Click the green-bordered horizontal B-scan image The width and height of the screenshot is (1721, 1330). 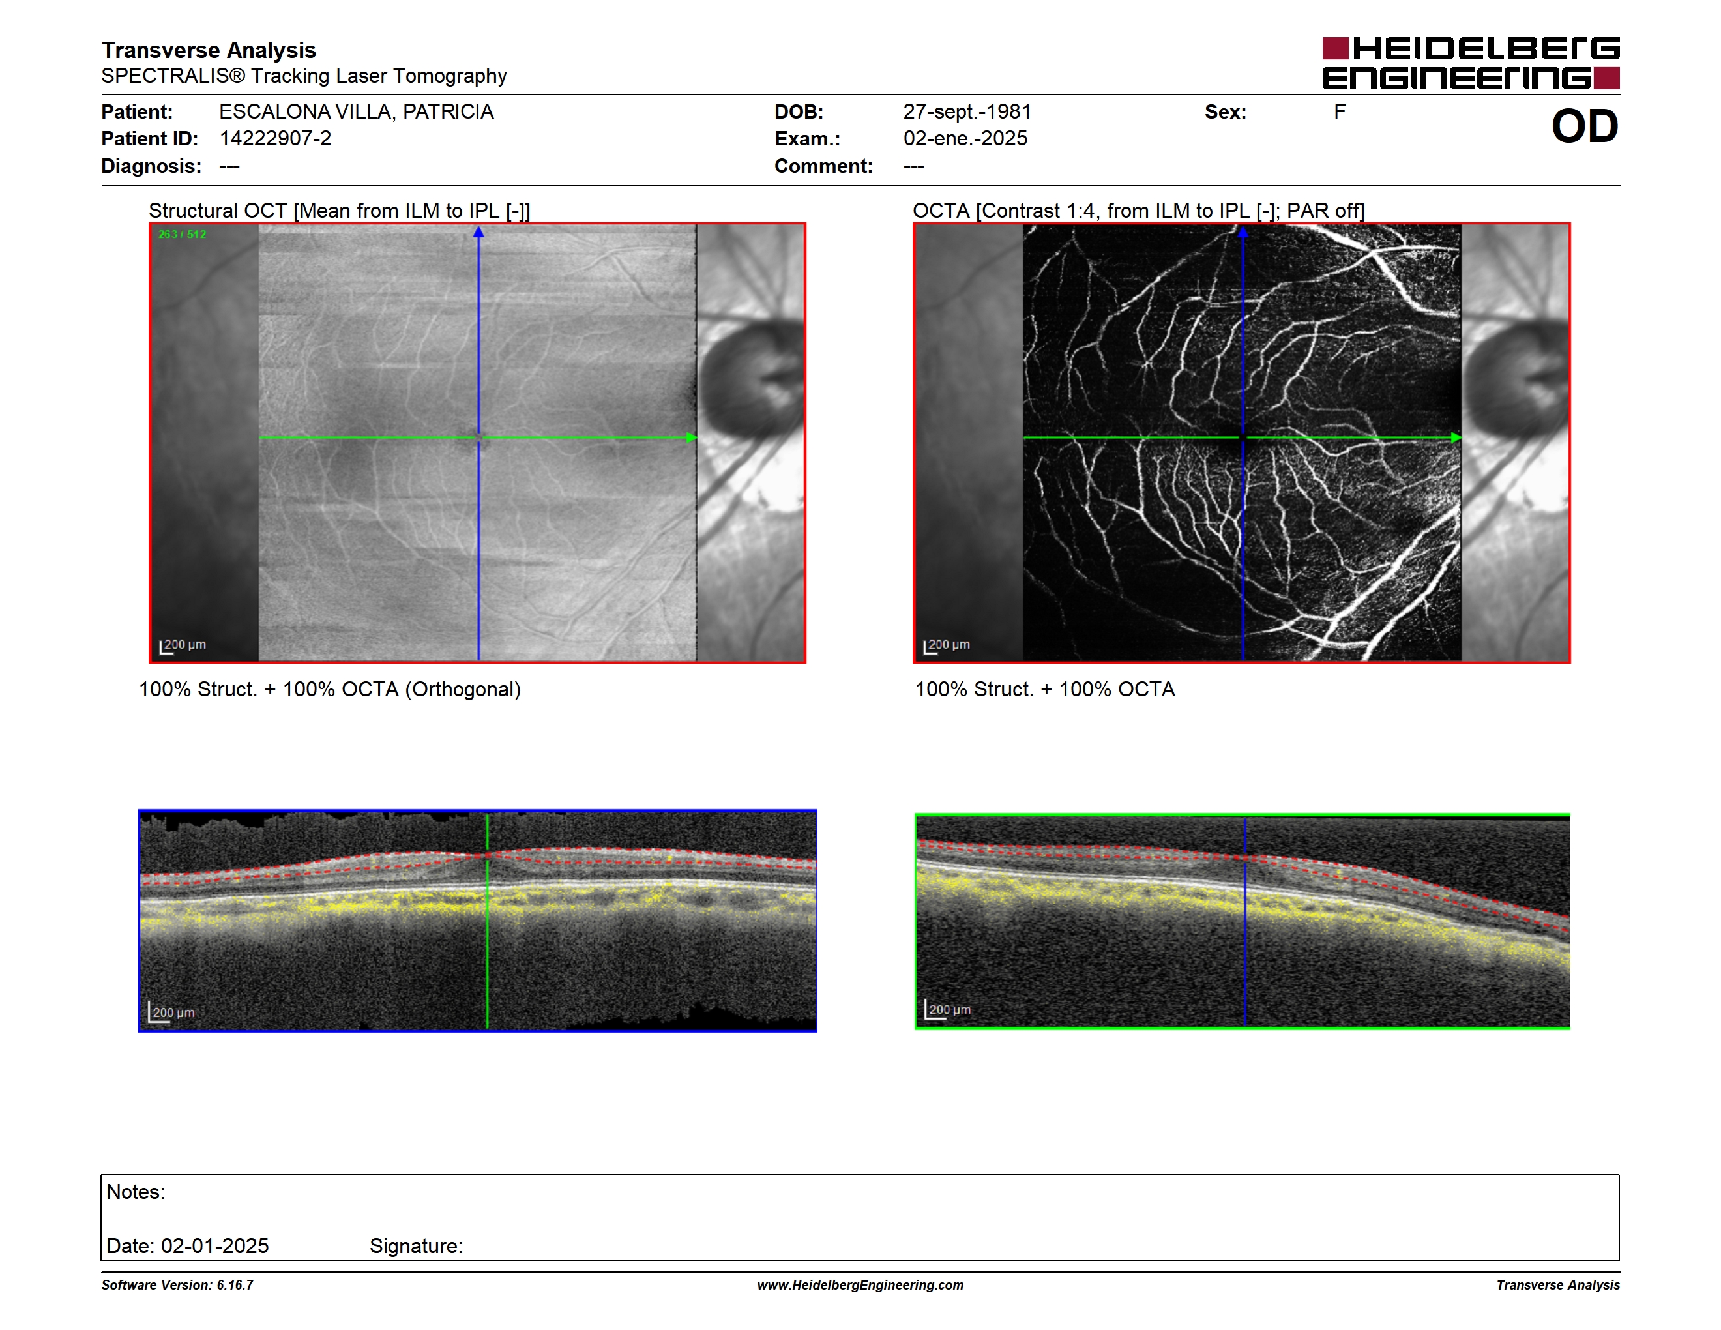[x=1242, y=921]
